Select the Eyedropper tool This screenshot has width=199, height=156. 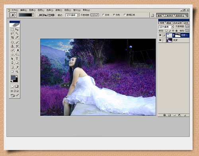coord(17,67)
